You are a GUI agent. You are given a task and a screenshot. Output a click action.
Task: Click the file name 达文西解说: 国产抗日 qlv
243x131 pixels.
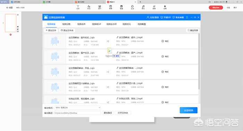tap(82, 53)
